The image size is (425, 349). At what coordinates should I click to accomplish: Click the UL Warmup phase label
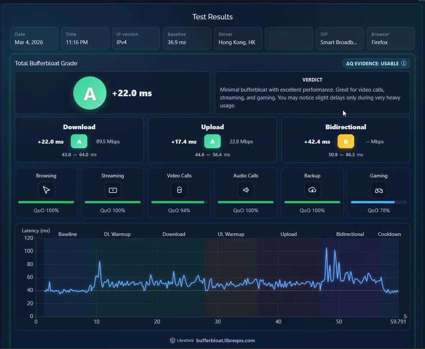tap(231, 234)
